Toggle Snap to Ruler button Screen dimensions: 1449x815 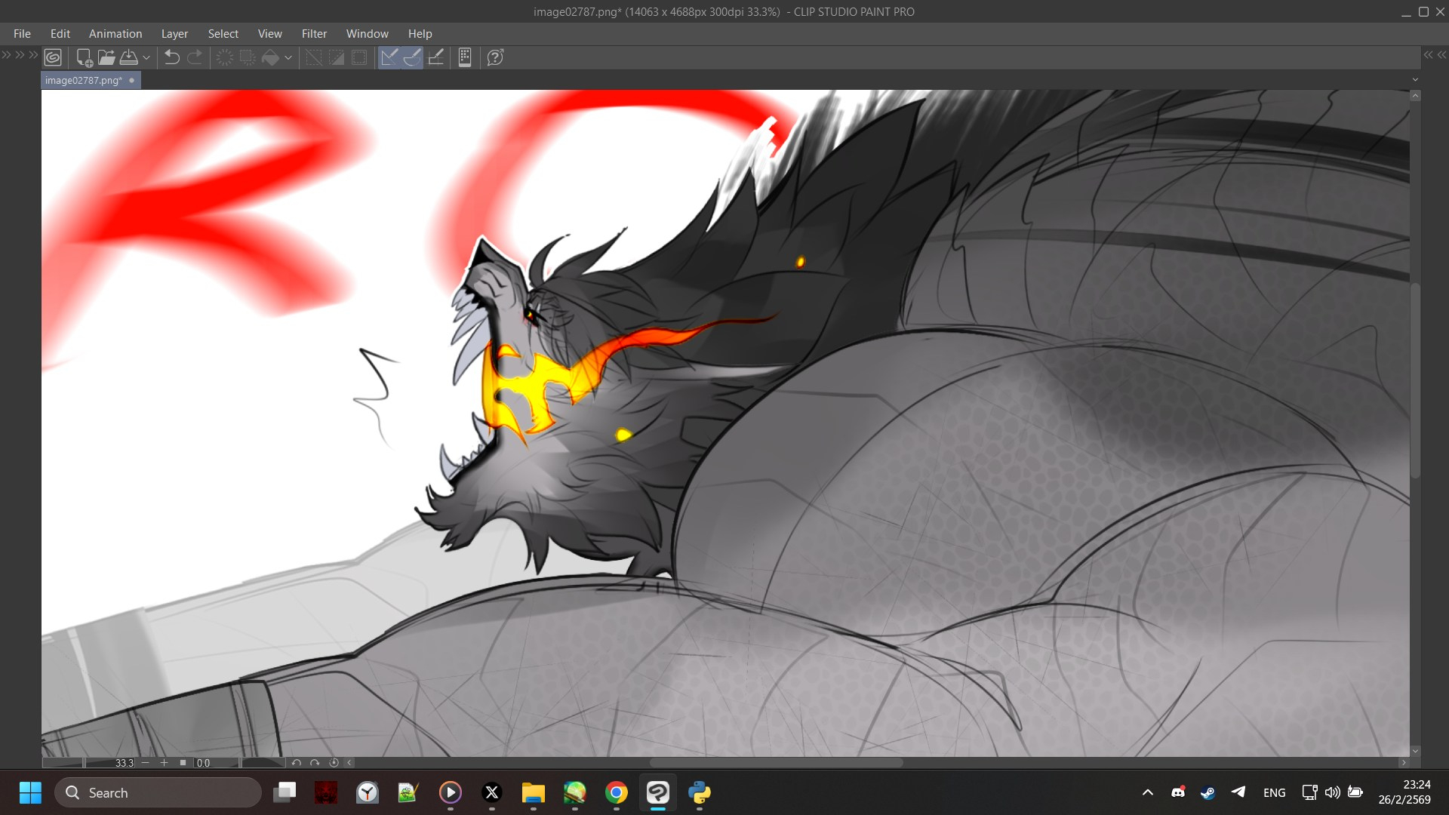point(389,57)
